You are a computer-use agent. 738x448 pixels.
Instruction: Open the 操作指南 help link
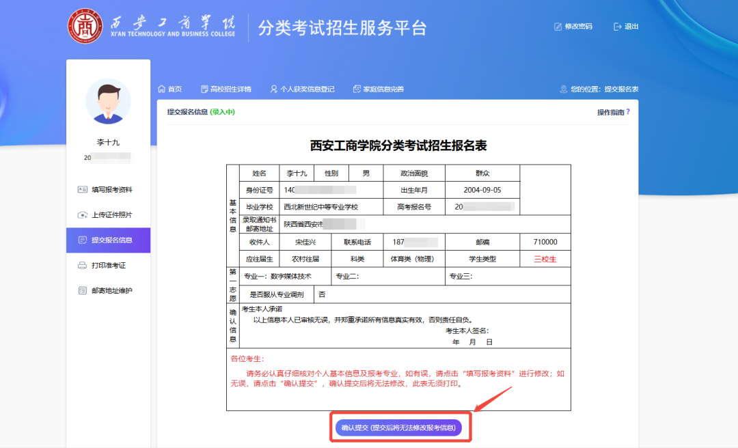click(611, 111)
